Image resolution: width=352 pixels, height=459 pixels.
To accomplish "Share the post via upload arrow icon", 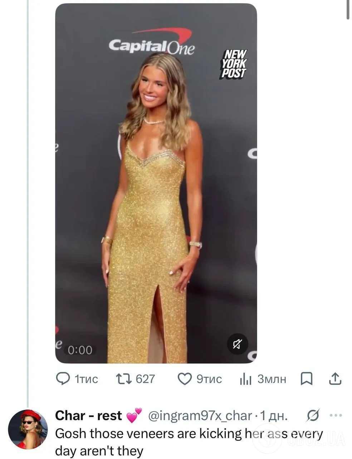I will [x=335, y=379].
